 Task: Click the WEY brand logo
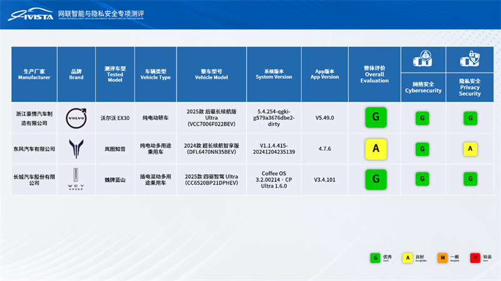tap(76, 179)
